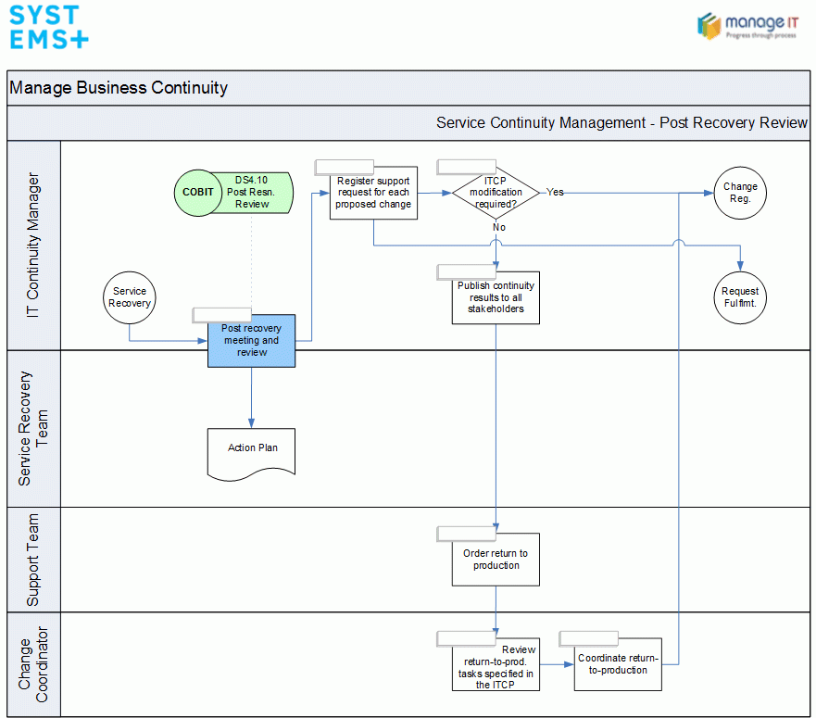Click the Service Continuity Management subtitle
This screenshot has width=816, height=718.
click(x=621, y=122)
